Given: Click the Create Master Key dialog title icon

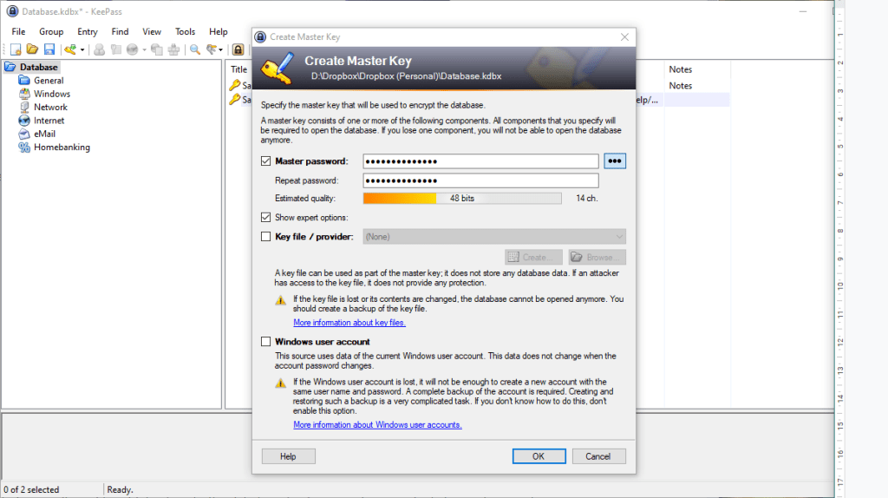Looking at the screenshot, I should 260,36.
